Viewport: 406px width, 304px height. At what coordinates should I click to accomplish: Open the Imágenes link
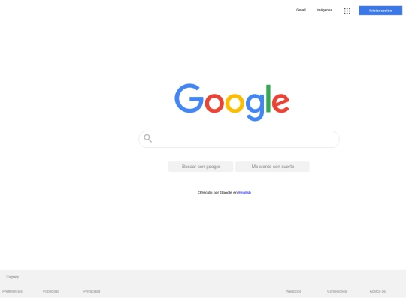pos(324,10)
